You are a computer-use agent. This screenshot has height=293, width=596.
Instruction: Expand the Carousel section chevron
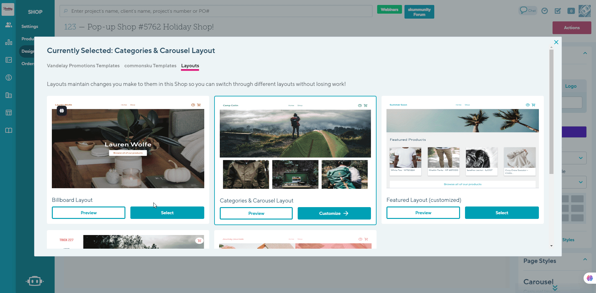pos(555,287)
